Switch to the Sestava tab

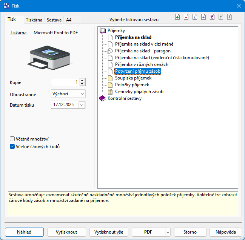point(54,20)
